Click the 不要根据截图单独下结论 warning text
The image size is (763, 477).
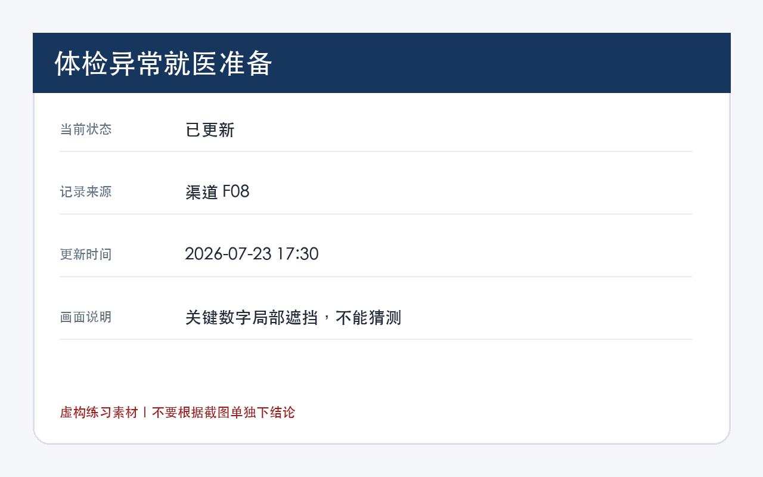click(x=224, y=412)
